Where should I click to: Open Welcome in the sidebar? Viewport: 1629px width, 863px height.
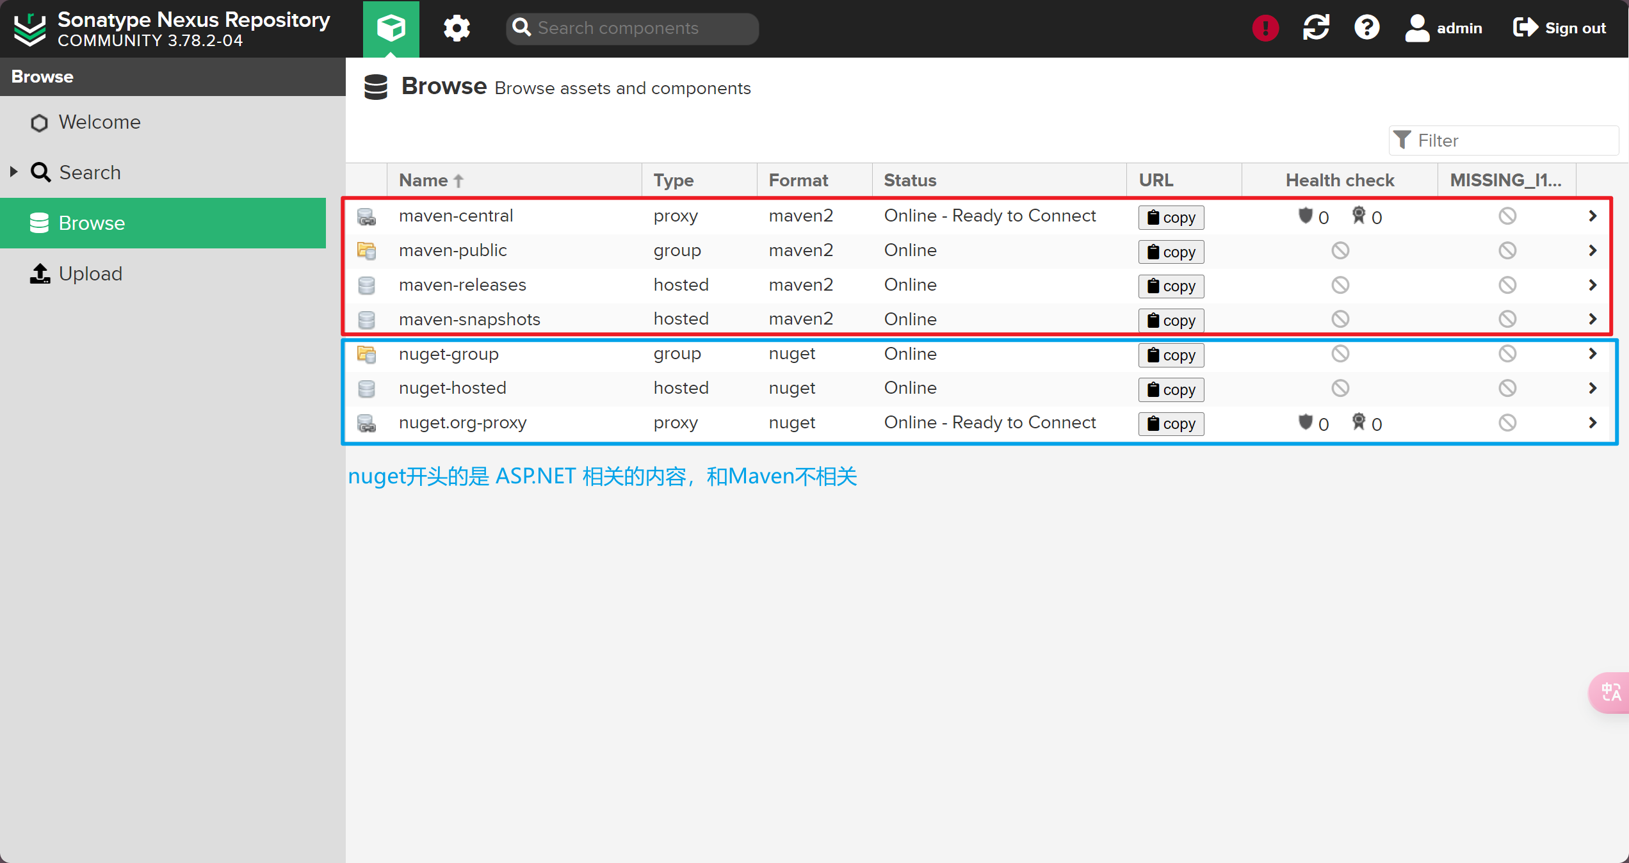tap(99, 122)
